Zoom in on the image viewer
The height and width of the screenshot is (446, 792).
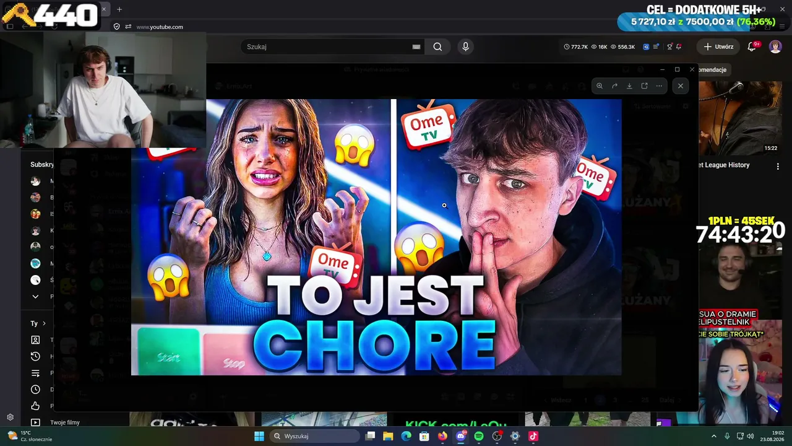pos(600,86)
